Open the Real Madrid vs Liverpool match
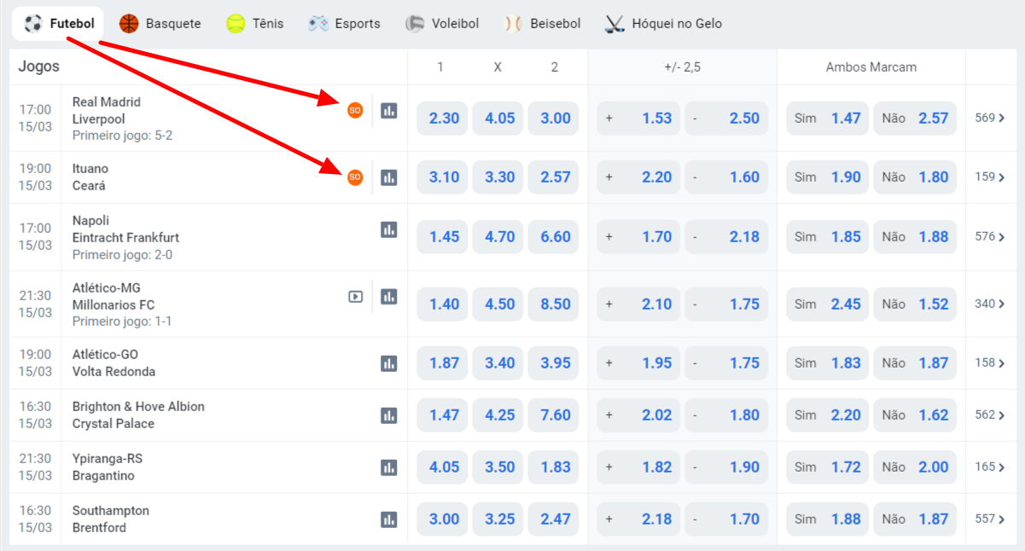 tap(107, 111)
